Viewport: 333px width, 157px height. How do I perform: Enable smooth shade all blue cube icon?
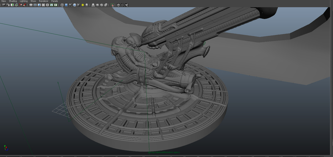(x=66, y=5)
